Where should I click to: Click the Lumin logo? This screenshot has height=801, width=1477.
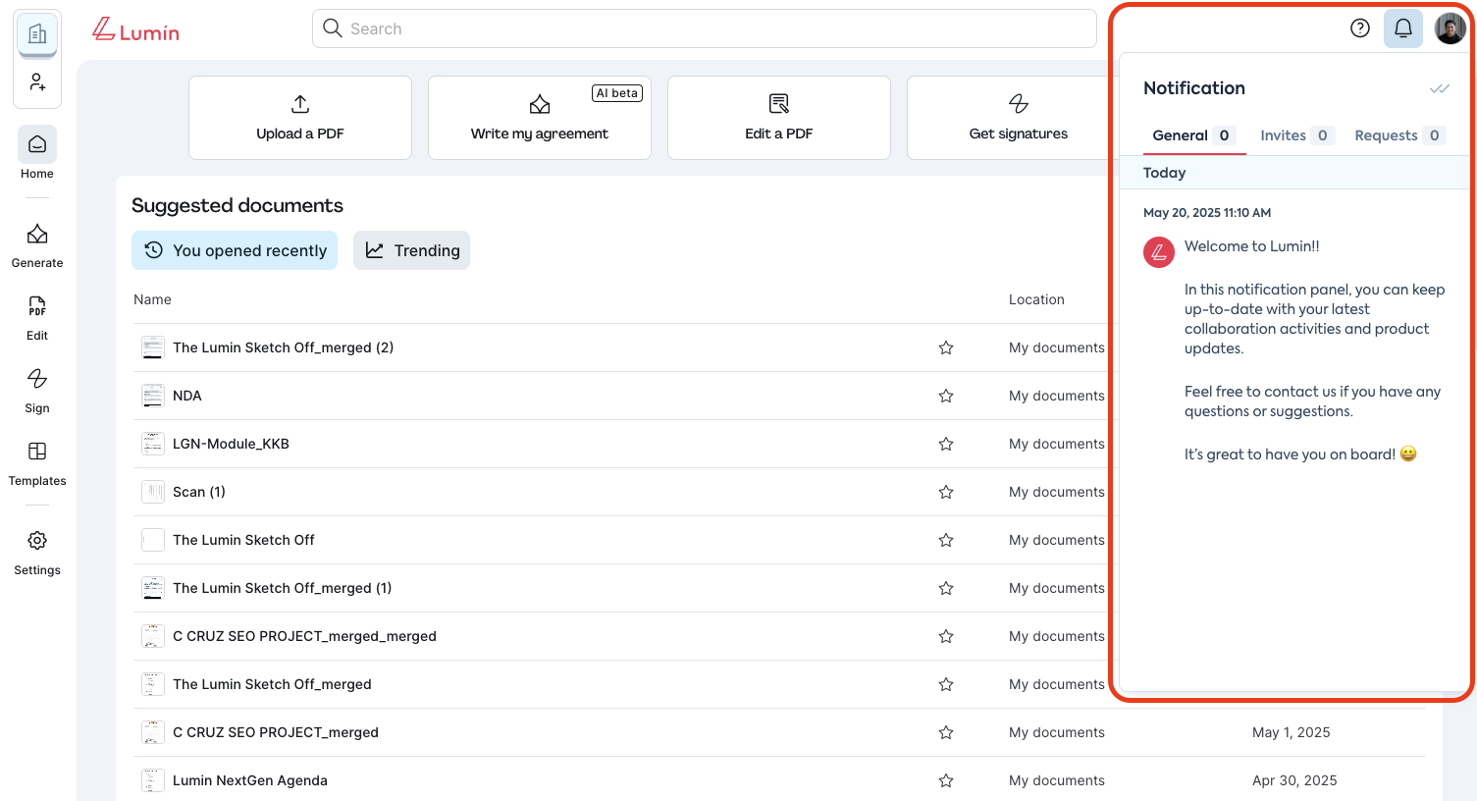[x=135, y=30]
